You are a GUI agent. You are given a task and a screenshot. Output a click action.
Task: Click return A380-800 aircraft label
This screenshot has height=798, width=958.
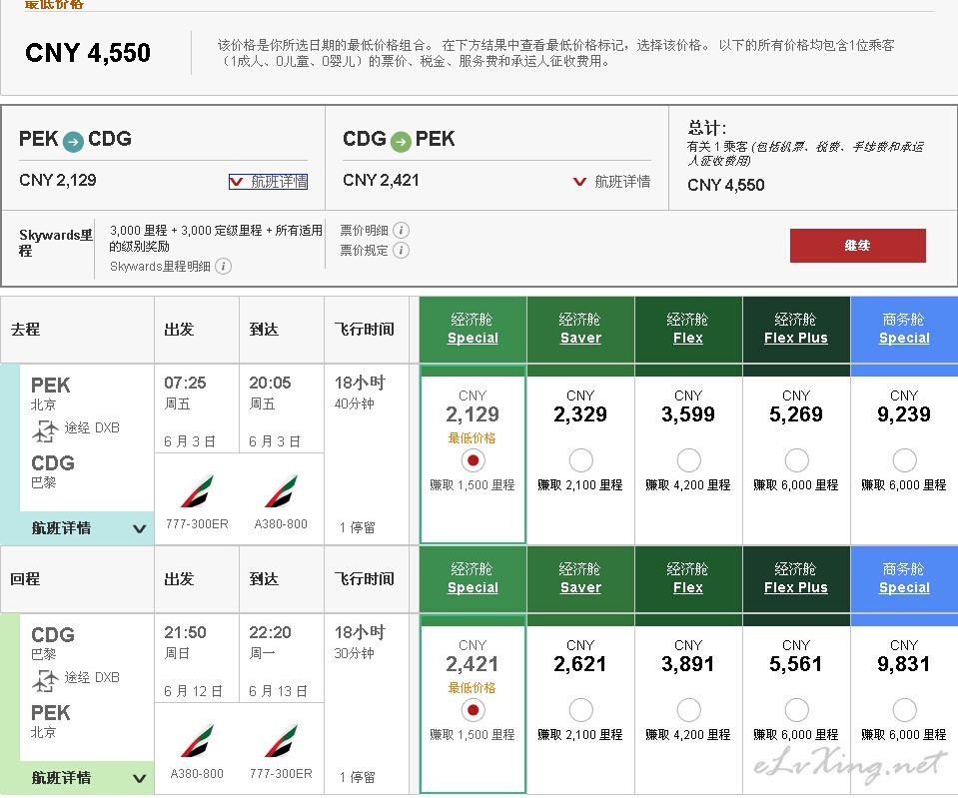(197, 774)
